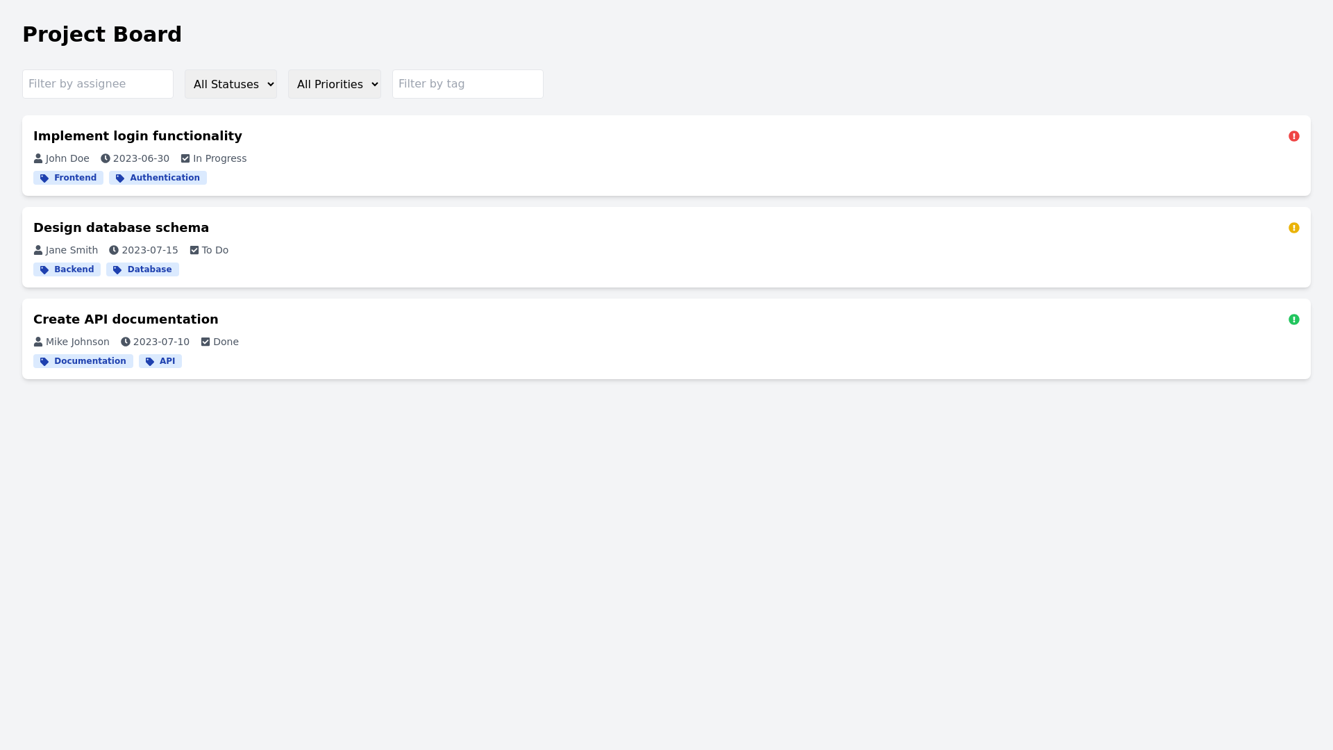1333x750 pixels.
Task: Focus the Filter by assignee field
Action: click(x=98, y=84)
